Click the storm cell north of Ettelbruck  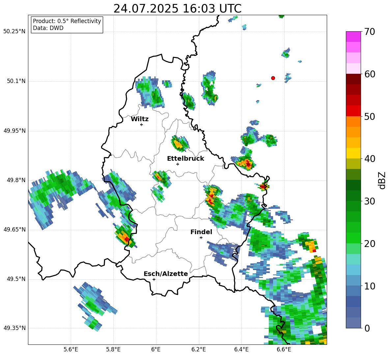(180, 144)
